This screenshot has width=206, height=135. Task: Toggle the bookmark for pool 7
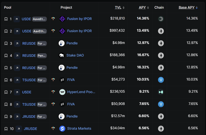[6, 92]
